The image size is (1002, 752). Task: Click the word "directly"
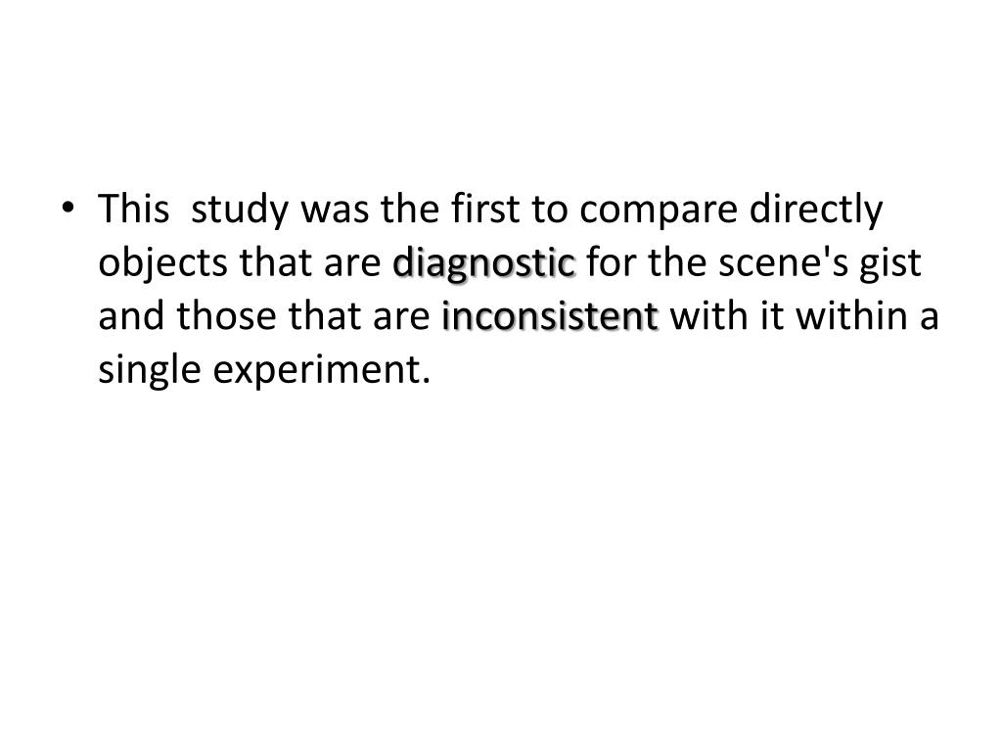pos(816,210)
